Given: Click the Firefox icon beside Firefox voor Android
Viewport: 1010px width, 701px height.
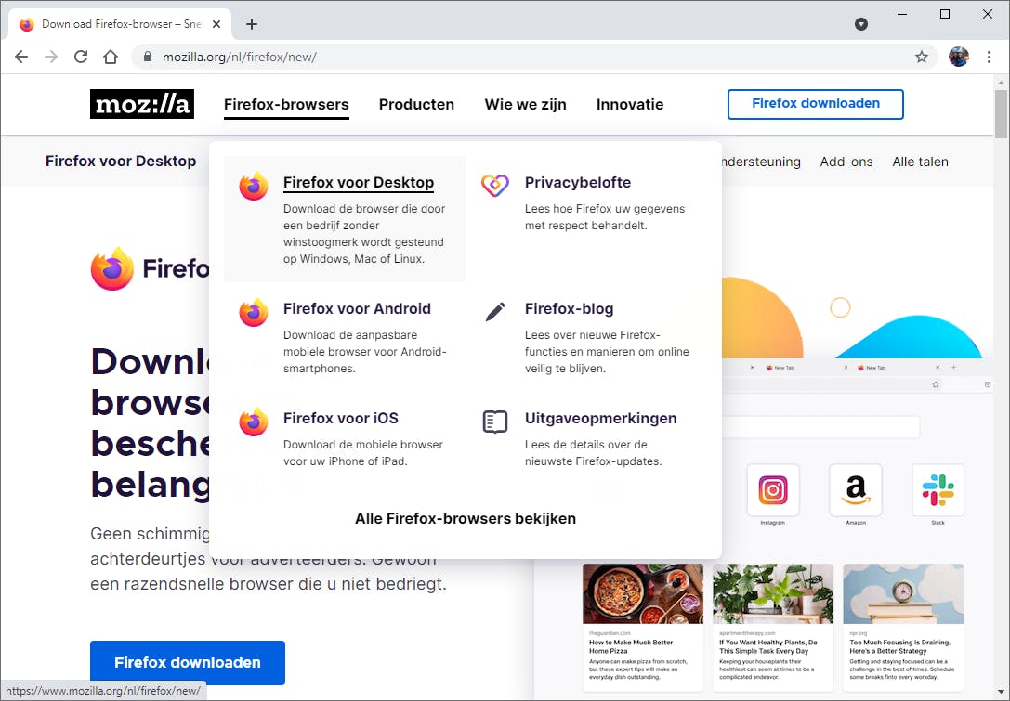Looking at the screenshot, I should click(254, 312).
